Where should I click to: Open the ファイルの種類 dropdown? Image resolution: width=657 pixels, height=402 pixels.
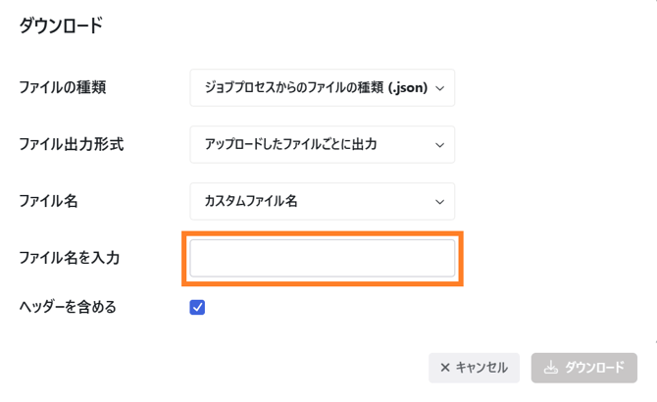322,88
